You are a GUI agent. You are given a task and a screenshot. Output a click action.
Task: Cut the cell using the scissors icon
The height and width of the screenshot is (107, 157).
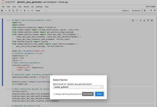tap(10, 11)
